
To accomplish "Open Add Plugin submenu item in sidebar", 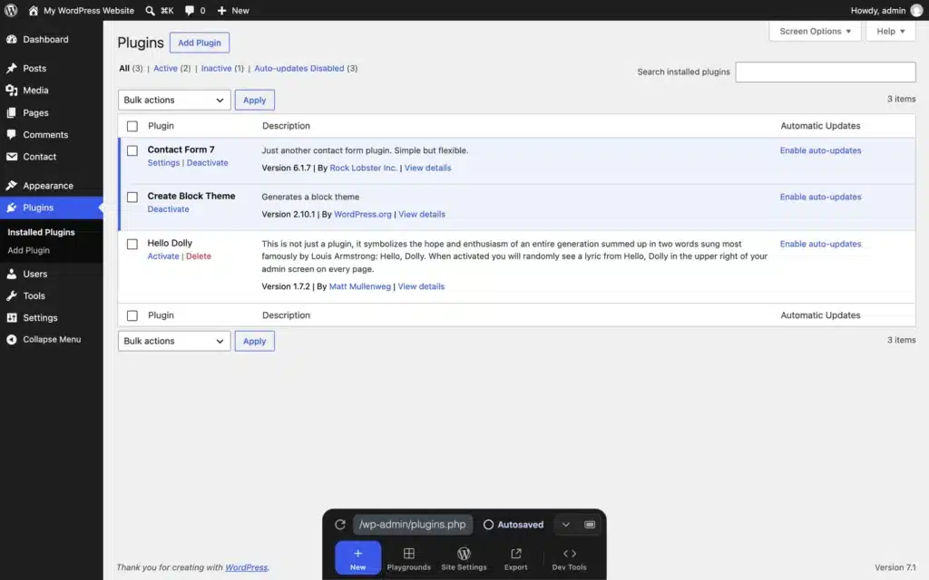I will point(28,250).
